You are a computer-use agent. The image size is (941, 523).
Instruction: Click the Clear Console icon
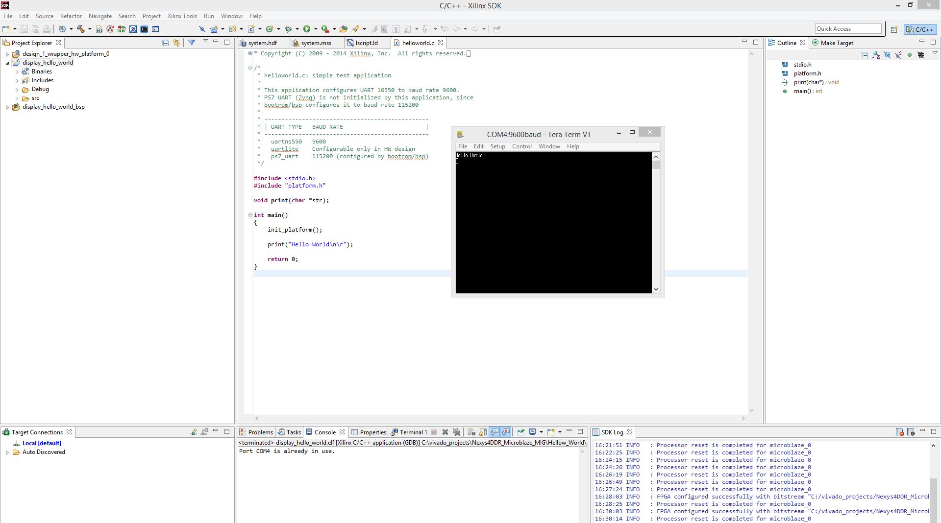471,432
